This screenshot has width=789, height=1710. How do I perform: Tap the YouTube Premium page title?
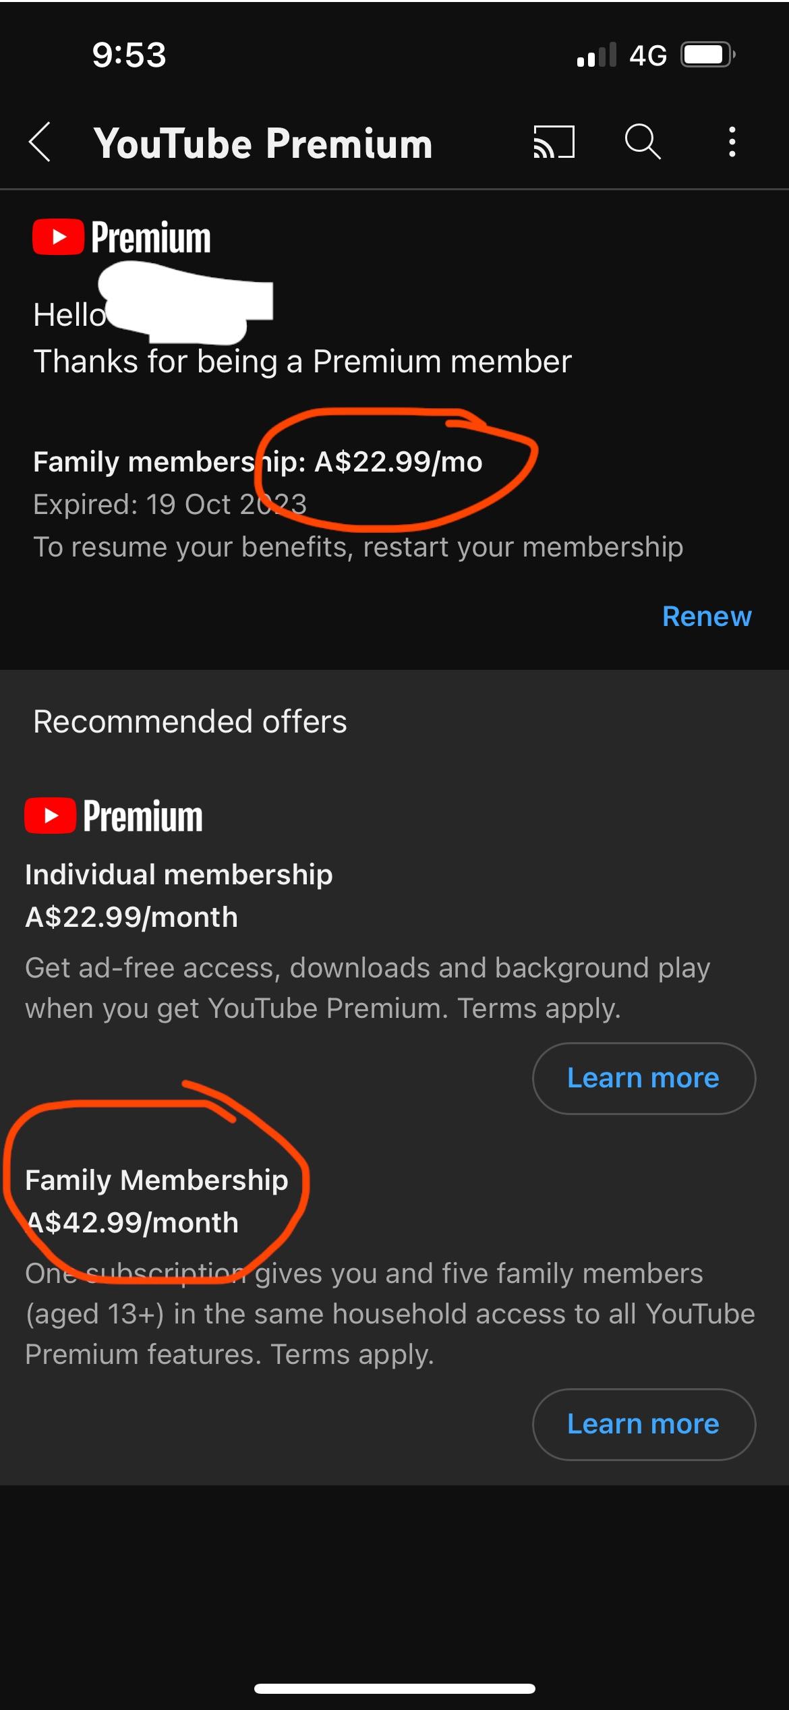[x=263, y=144]
